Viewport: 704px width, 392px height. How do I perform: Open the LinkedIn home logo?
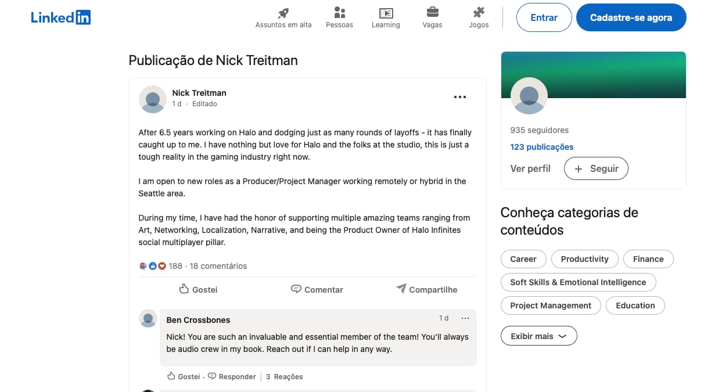pyautogui.click(x=61, y=17)
